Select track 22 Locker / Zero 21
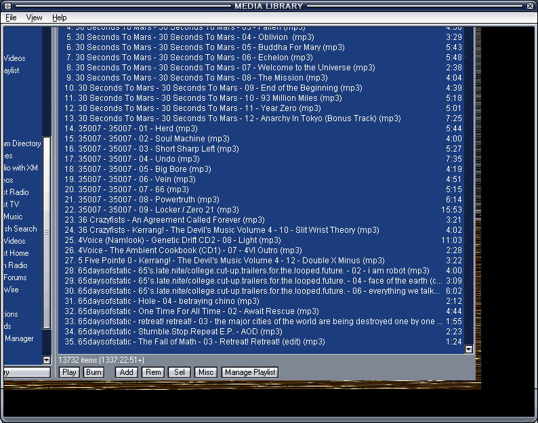538x423 pixels. 262,210
